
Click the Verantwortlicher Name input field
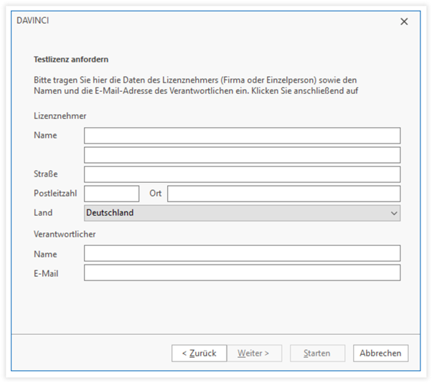coord(242,253)
